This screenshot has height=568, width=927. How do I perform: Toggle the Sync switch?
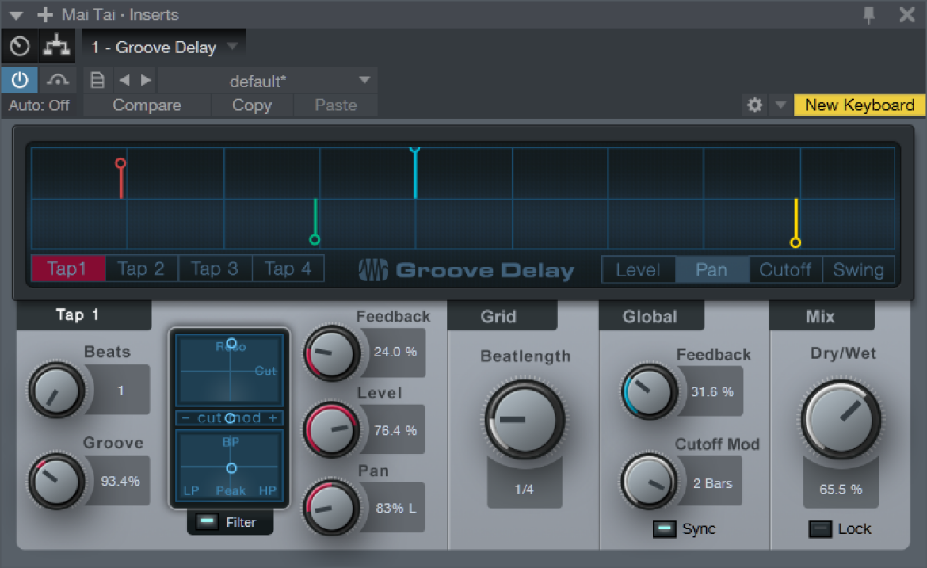664,529
